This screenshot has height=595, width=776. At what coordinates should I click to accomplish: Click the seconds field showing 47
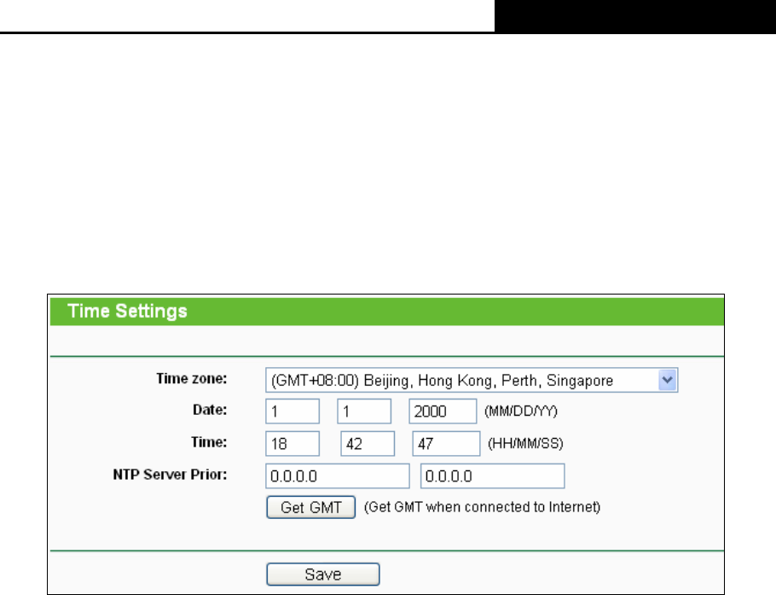[446, 443]
